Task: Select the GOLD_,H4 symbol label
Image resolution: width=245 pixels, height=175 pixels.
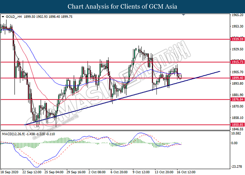Action: (13, 16)
